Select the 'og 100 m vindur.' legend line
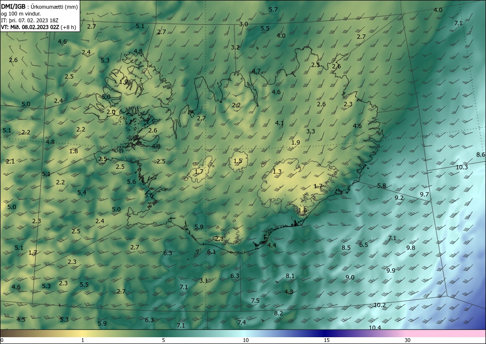The width and height of the screenshot is (486, 344). pos(21,14)
